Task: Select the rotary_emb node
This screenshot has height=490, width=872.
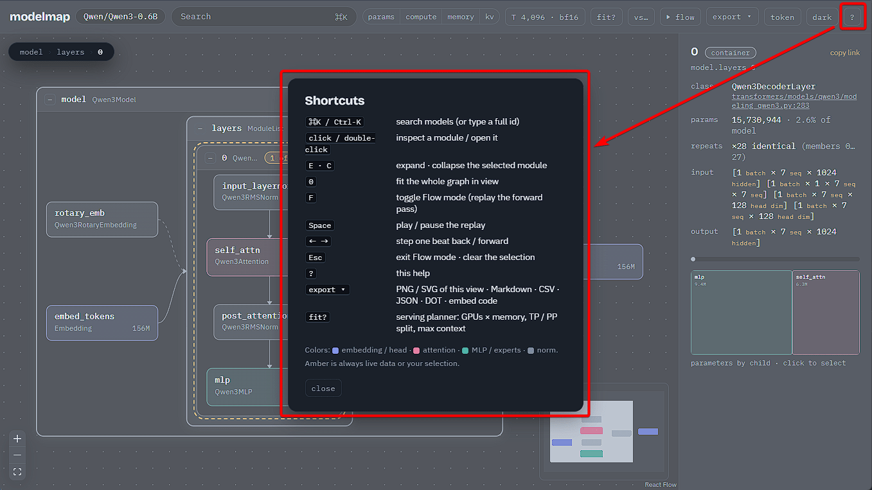Action: click(x=102, y=220)
